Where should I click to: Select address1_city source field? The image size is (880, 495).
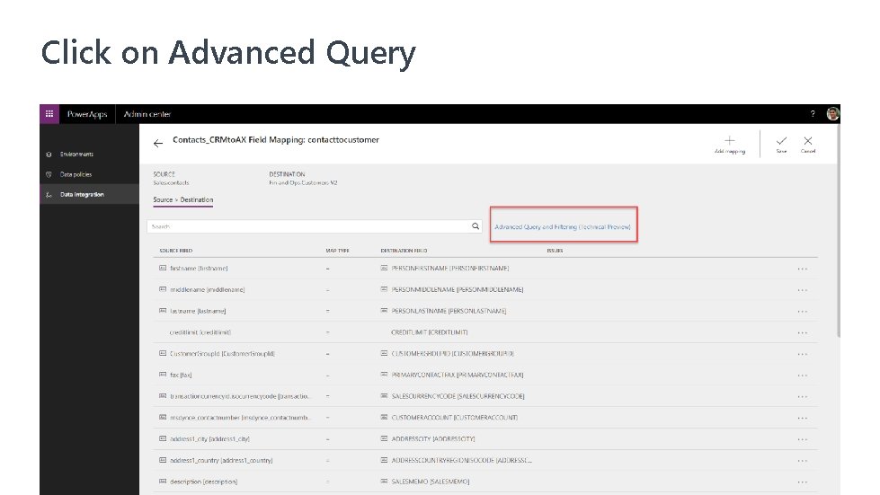tap(209, 439)
